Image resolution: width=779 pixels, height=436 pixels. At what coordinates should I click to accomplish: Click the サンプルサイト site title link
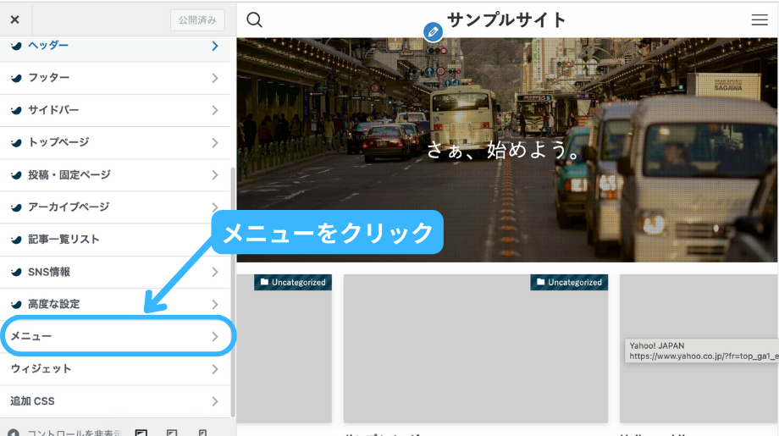point(506,19)
